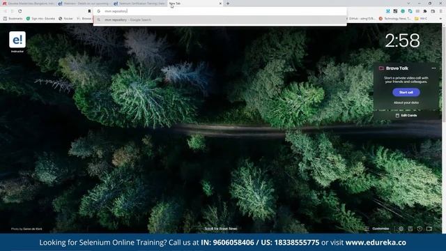Screen dimensions: 446x251
Task: Click the Start call button
Action: coord(406,92)
